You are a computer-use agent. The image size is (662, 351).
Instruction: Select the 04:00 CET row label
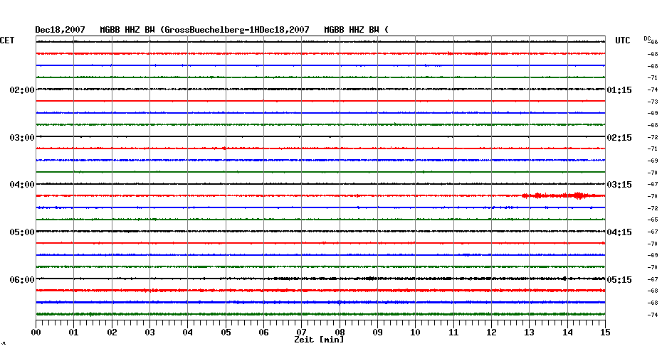tap(22, 185)
